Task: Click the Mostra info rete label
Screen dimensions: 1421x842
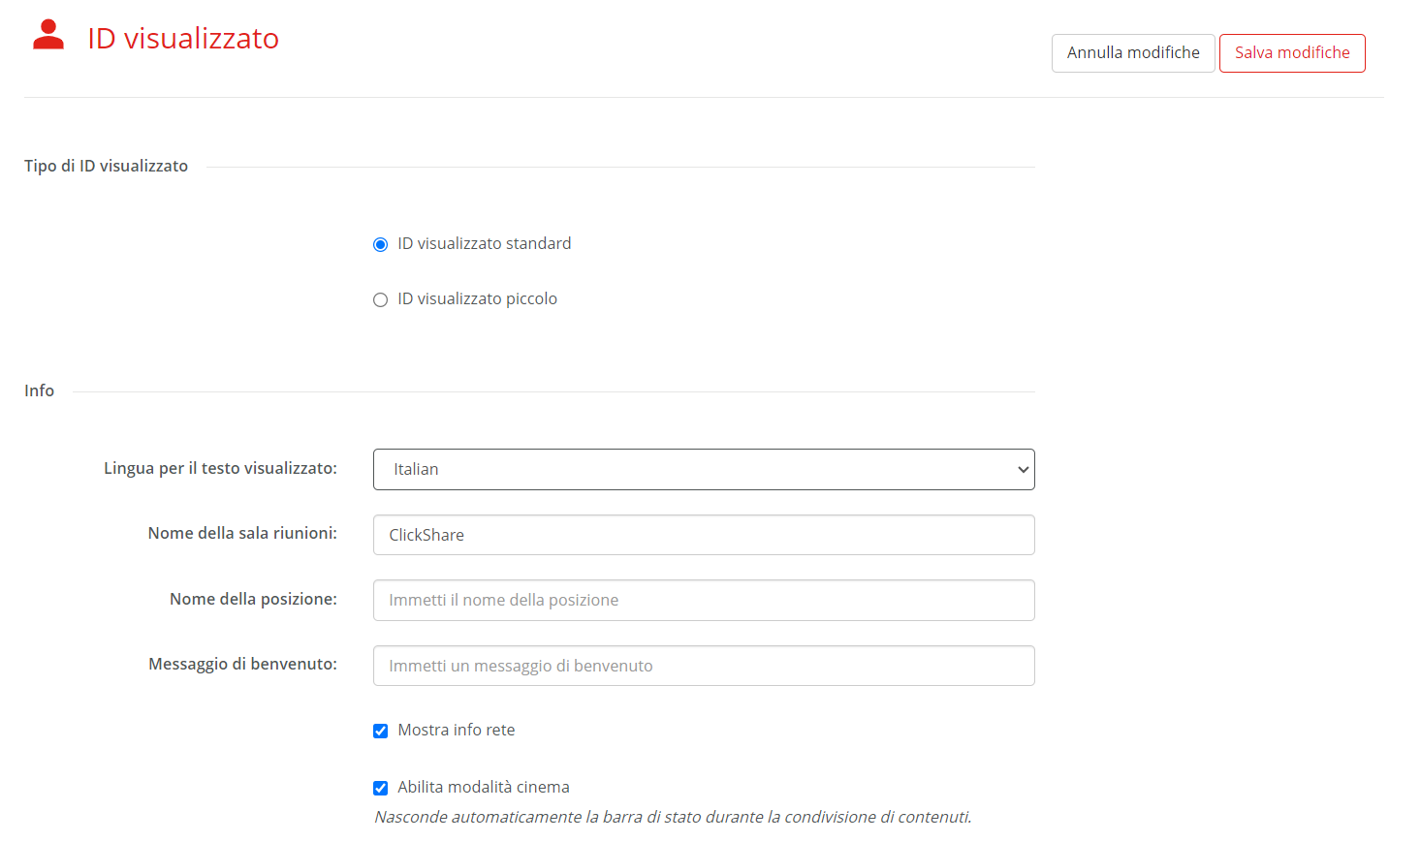Action: click(x=456, y=730)
